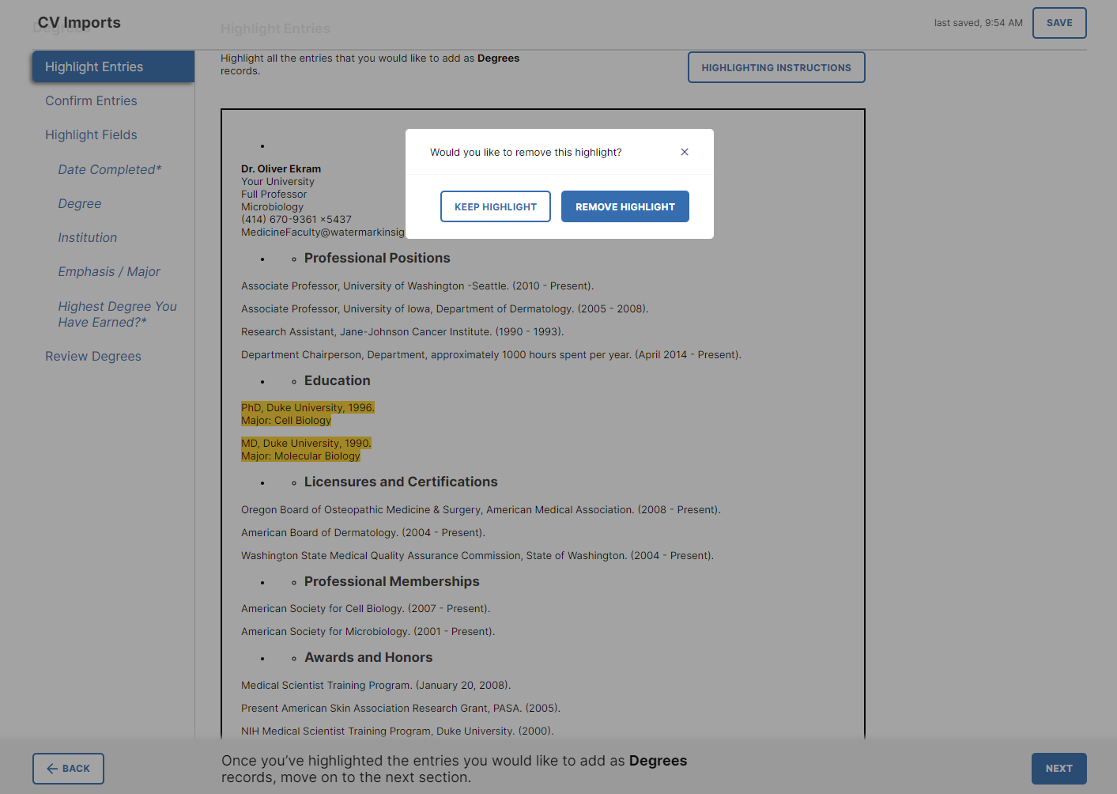
Task: Select the Date Completed field step
Action: point(109,169)
